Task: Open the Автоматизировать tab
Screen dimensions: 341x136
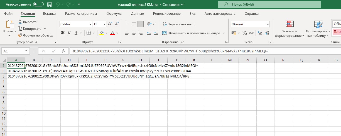Action: click(220, 13)
